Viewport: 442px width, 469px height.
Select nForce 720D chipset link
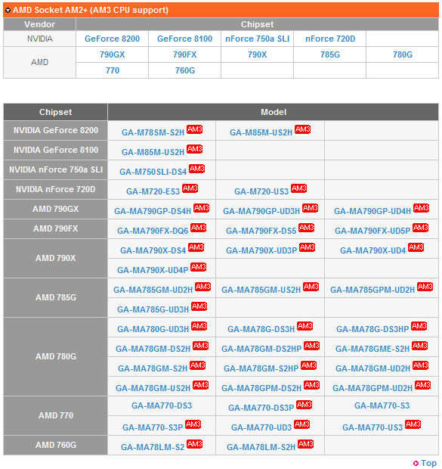(x=330, y=39)
